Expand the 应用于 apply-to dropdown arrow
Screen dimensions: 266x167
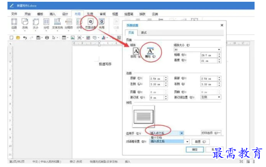point(182,133)
